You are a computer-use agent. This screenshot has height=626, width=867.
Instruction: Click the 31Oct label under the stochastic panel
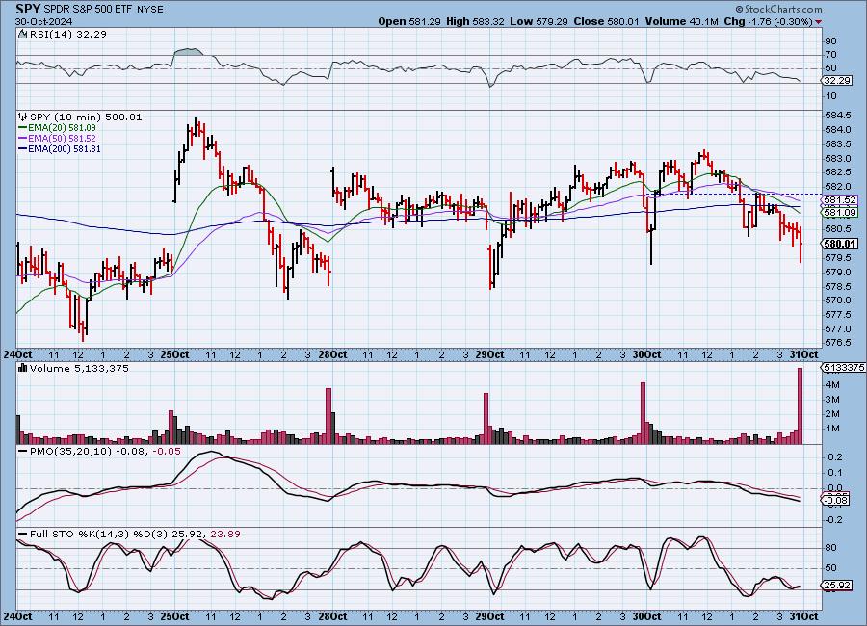tap(803, 616)
